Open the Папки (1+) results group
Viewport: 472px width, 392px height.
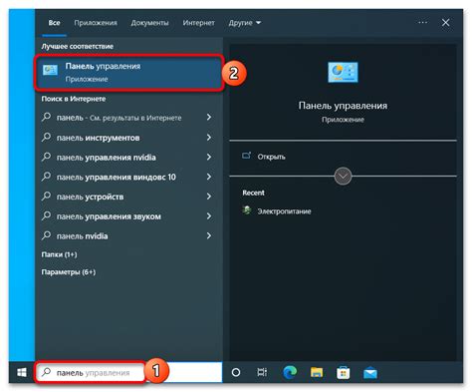coord(59,254)
